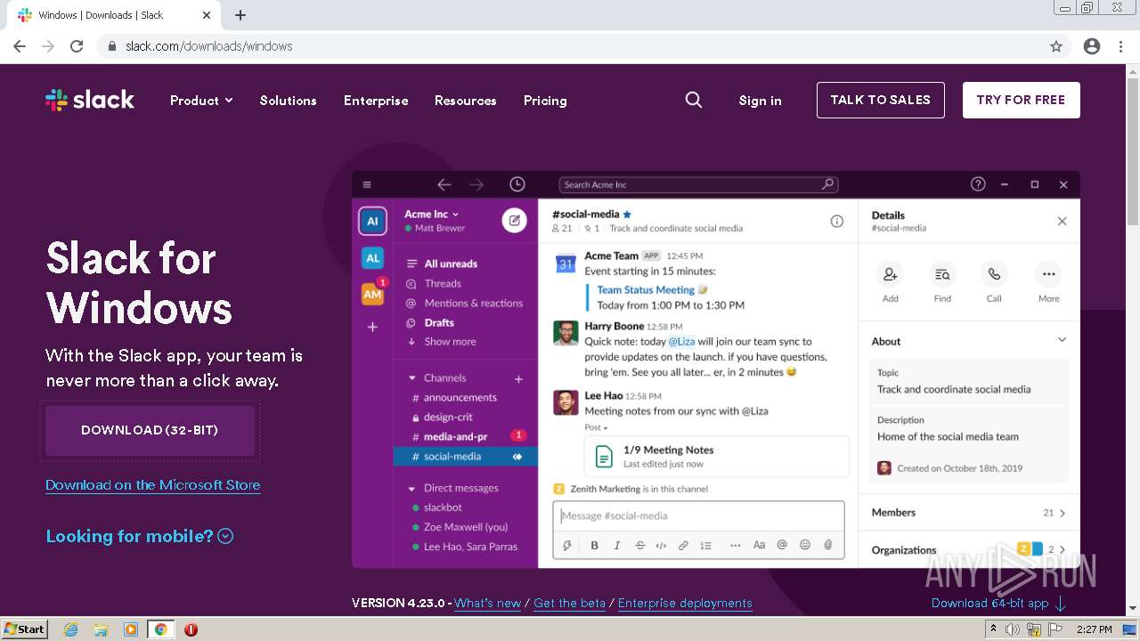Collapse the About section chevron
1140x641 pixels.
pyautogui.click(x=1062, y=340)
